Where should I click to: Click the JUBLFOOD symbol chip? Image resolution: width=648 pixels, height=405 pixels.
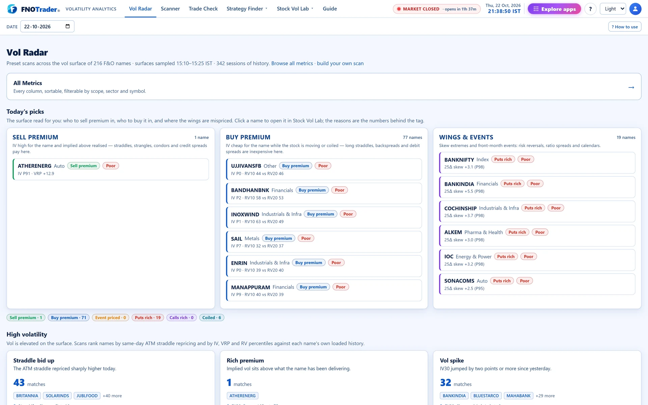(x=87, y=396)
